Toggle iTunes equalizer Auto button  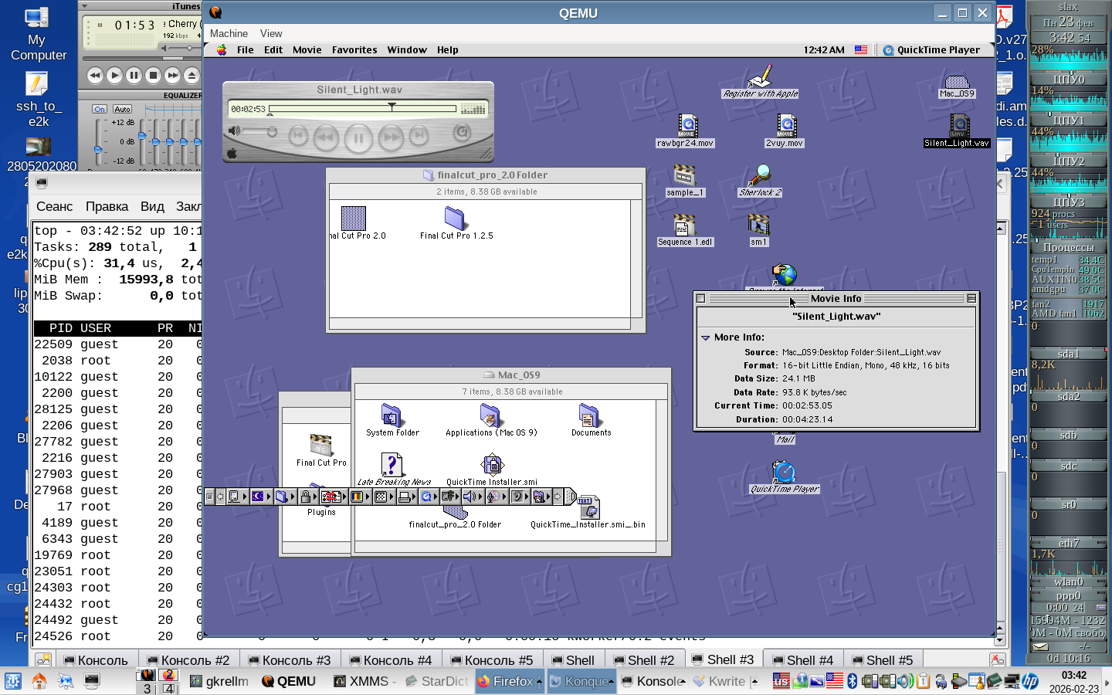click(x=122, y=109)
